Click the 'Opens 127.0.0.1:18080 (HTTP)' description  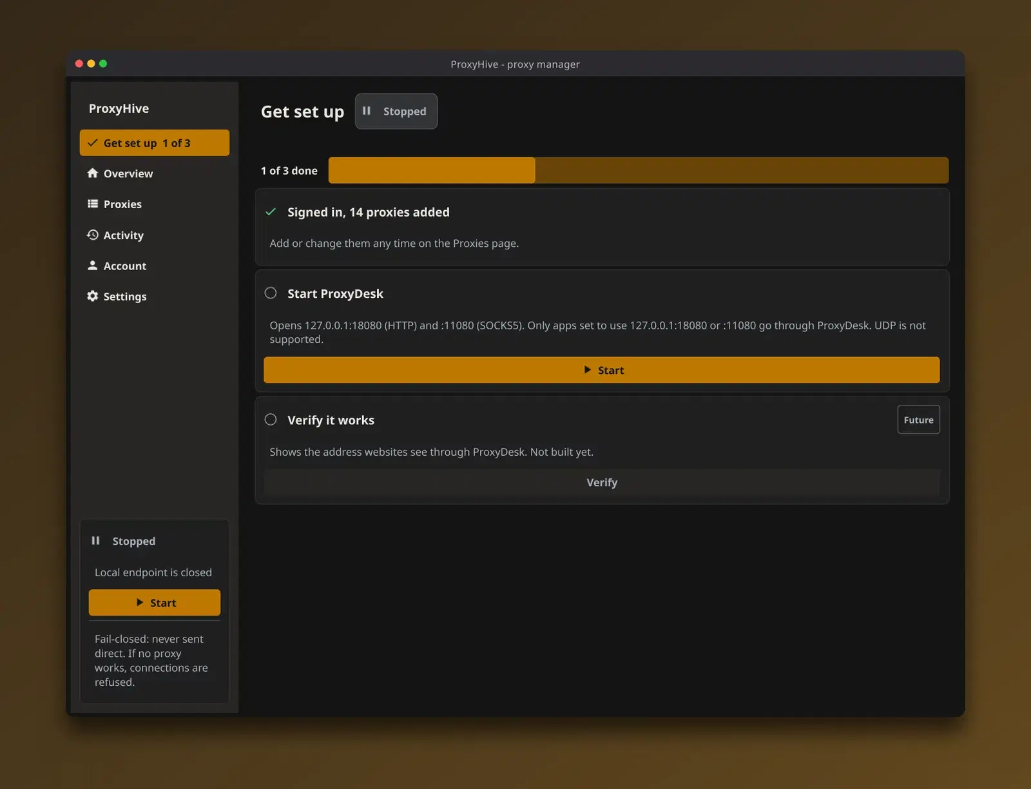tap(598, 332)
